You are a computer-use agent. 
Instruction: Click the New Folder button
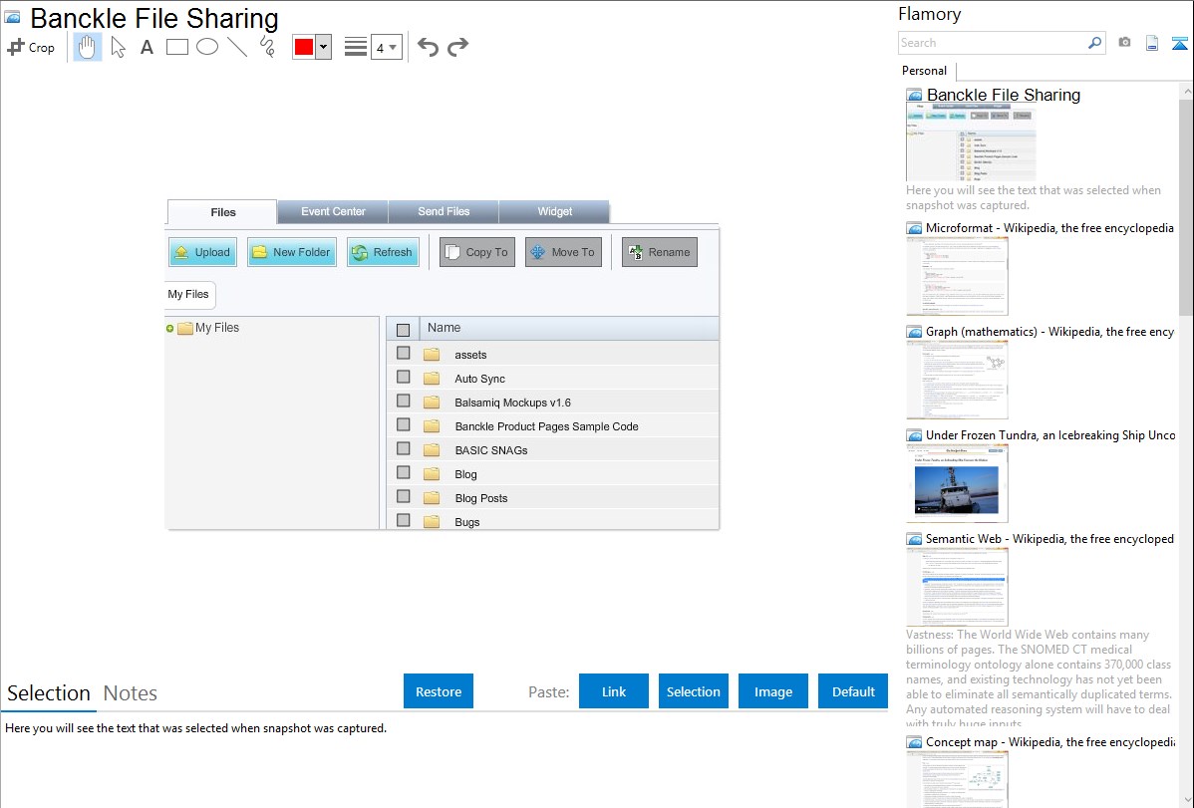pyautogui.click(x=292, y=252)
